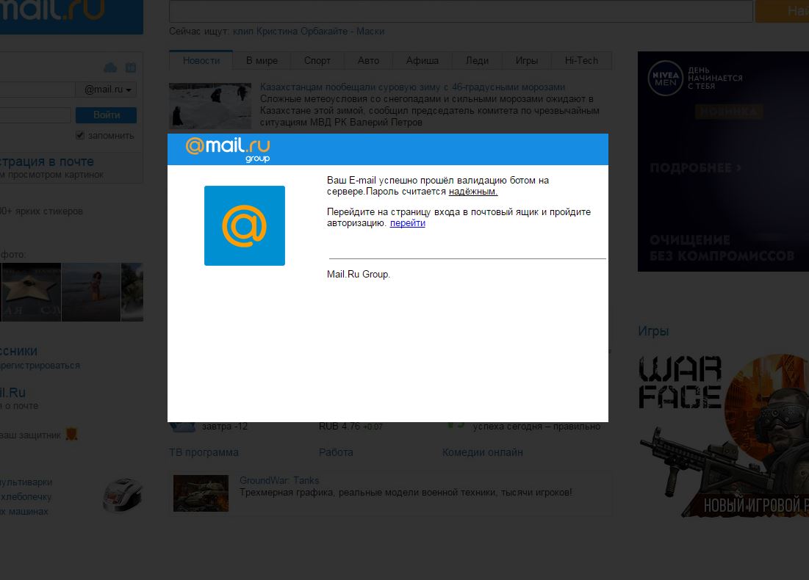This screenshot has width=809, height=580.
Task: Open the @mail.ru domain dropdown
Action: click(x=107, y=90)
